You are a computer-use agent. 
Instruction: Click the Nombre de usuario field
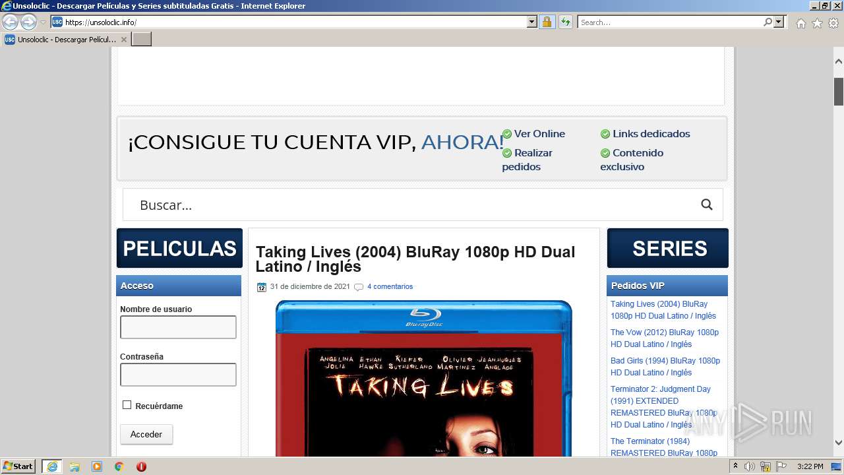point(178,327)
